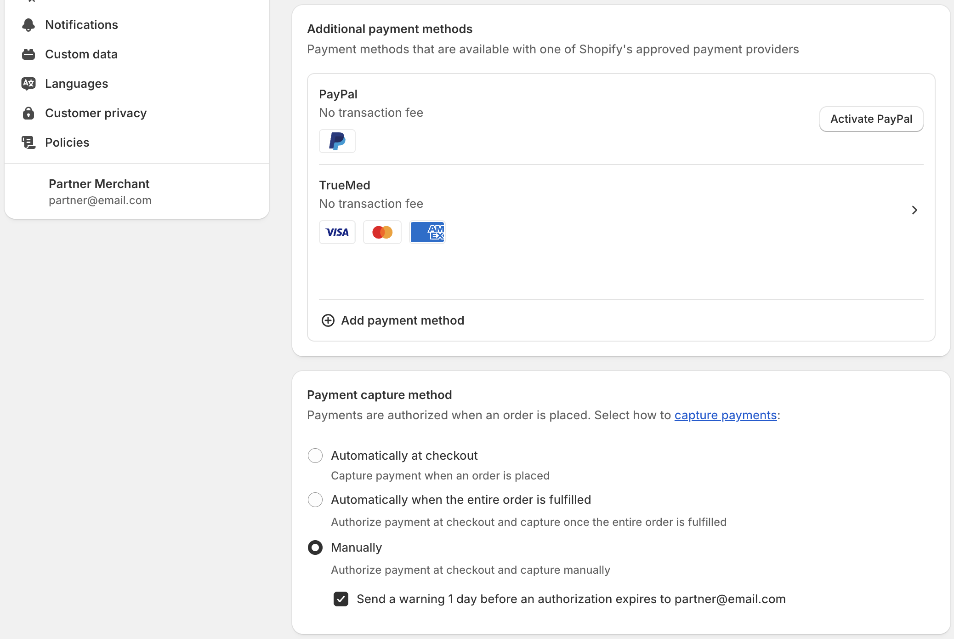Viewport: 954px width, 639px height.
Task: Open the Languages settings page
Action: coord(76,83)
